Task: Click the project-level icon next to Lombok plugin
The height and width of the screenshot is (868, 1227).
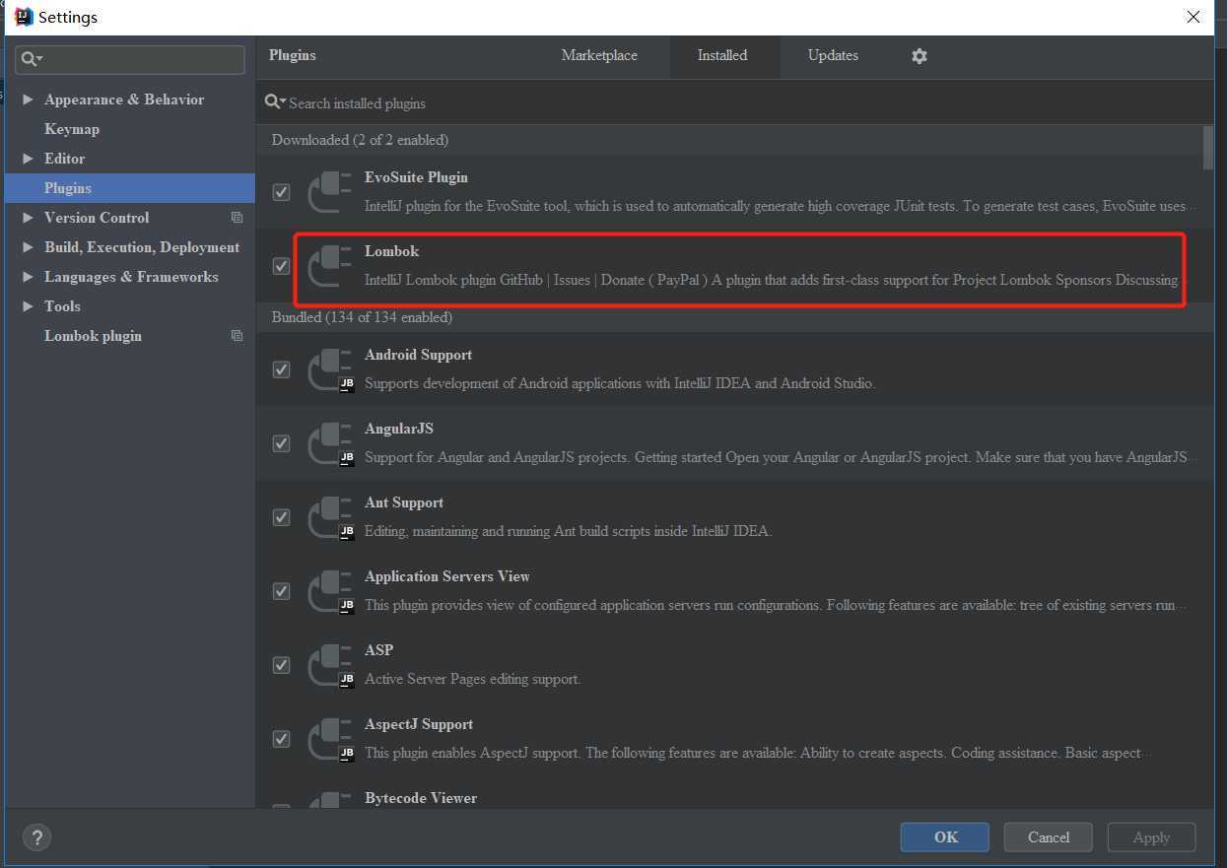Action: (x=237, y=335)
